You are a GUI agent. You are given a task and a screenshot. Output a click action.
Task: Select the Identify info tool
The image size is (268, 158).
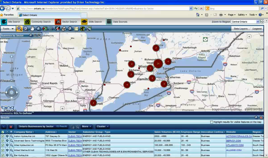(x=39, y=29)
